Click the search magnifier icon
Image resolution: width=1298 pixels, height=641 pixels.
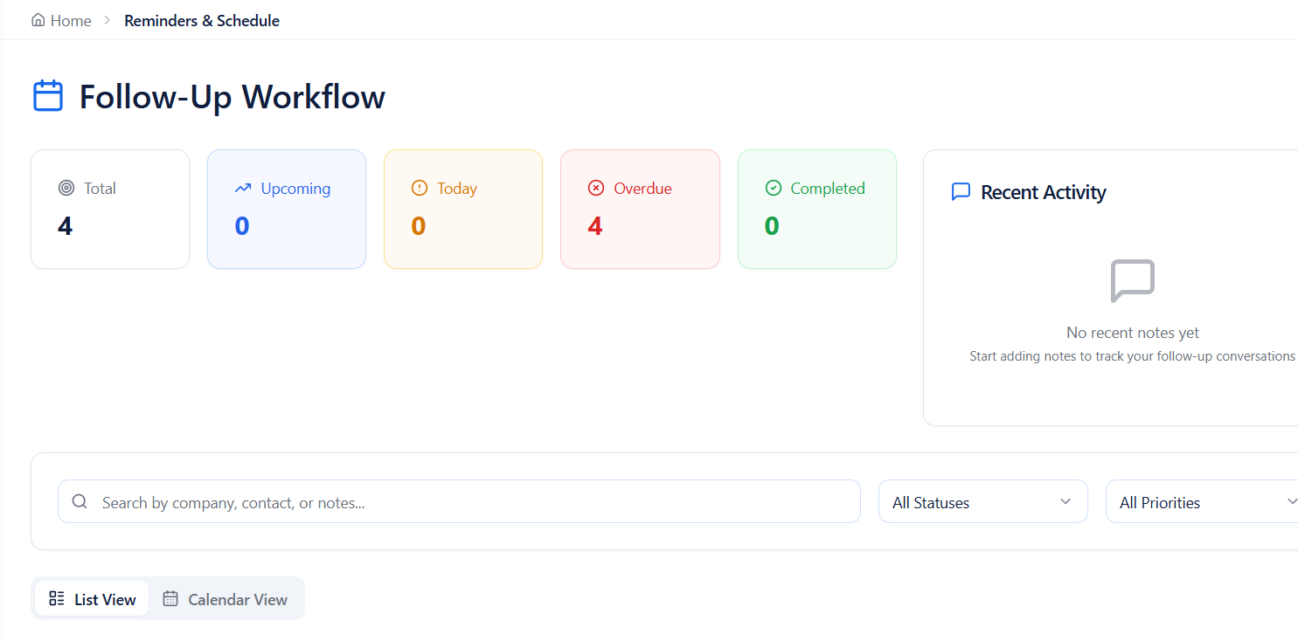[80, 501]
